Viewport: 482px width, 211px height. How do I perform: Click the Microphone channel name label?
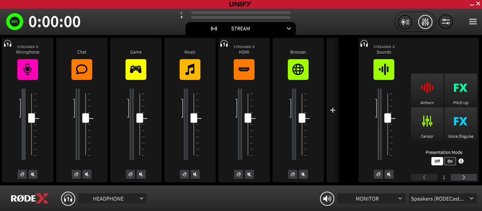click(28, 52)
